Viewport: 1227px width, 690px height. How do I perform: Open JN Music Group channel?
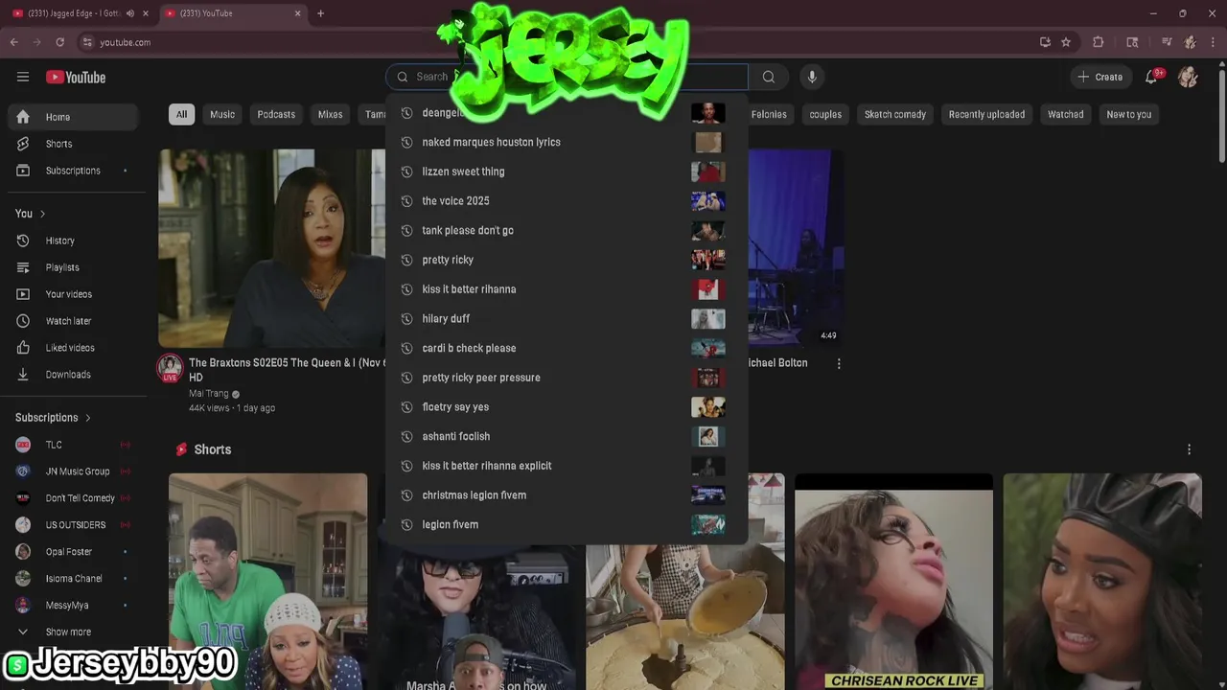point(74,471)
